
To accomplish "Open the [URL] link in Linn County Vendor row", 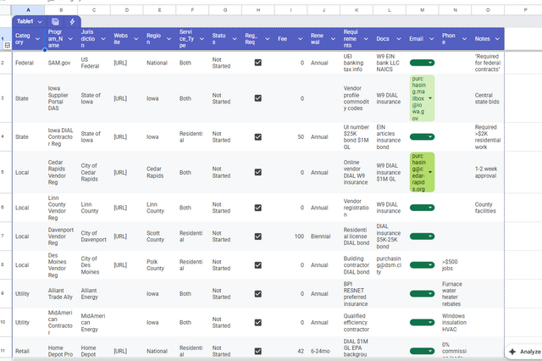I will tap(120, 208).
